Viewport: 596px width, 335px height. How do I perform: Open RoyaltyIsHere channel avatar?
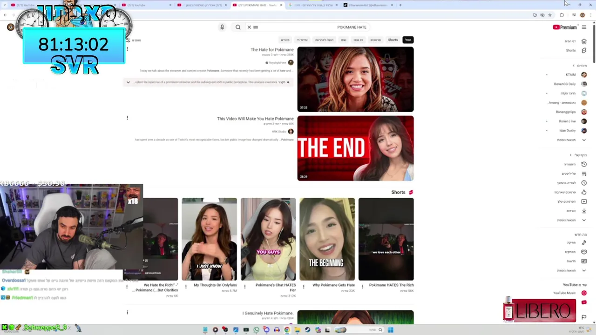point(291,62)
